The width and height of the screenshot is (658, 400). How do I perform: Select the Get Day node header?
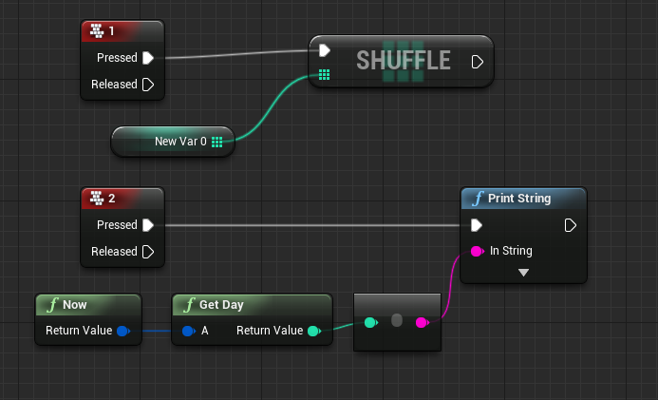click(x=252, y=305)
